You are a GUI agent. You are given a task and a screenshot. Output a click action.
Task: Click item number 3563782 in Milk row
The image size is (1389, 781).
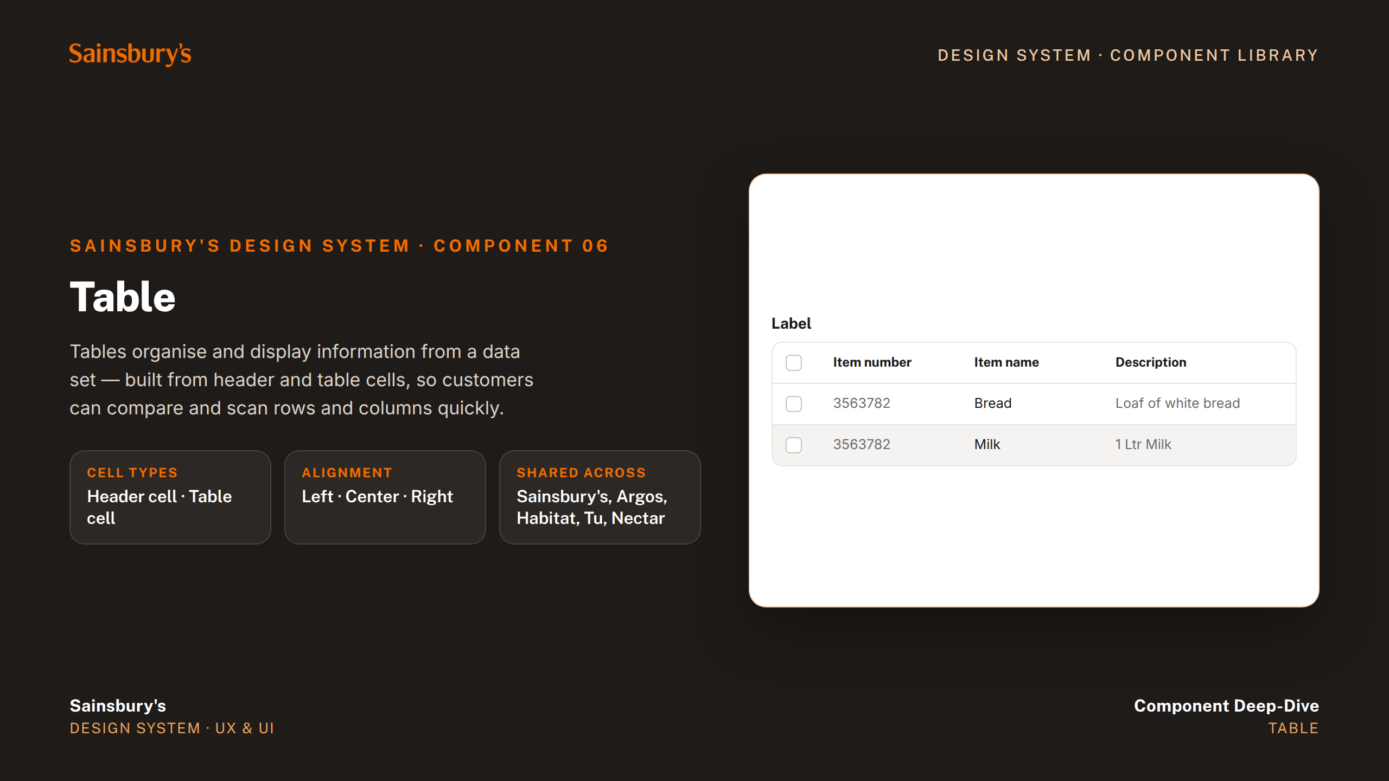pyautogui.click(x=862, y=445)
